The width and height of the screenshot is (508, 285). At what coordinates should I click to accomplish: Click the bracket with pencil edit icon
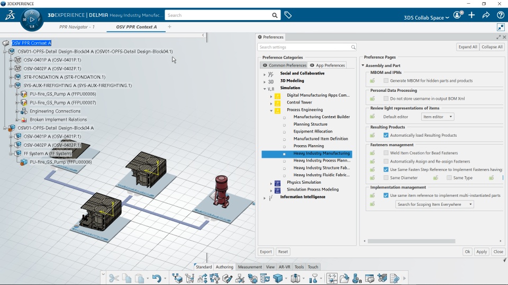click(x=228, y=278)
